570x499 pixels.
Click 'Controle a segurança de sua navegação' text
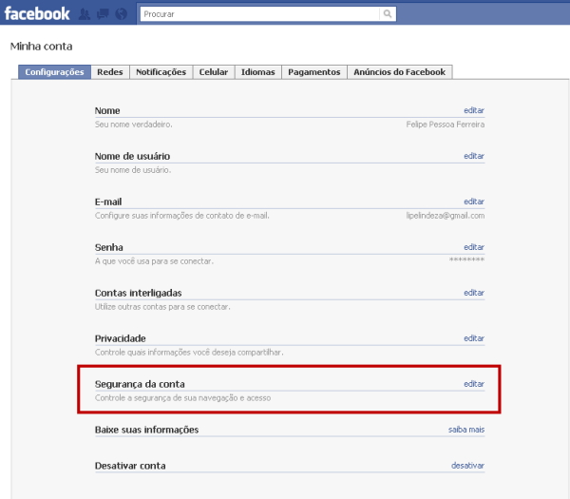(182, 398)
